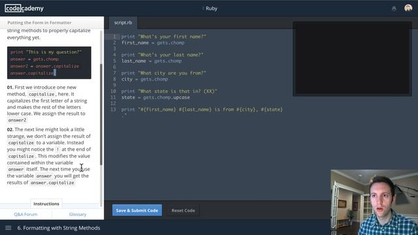
Task: Click the example code block in instructions
Action: coord(49,63)
